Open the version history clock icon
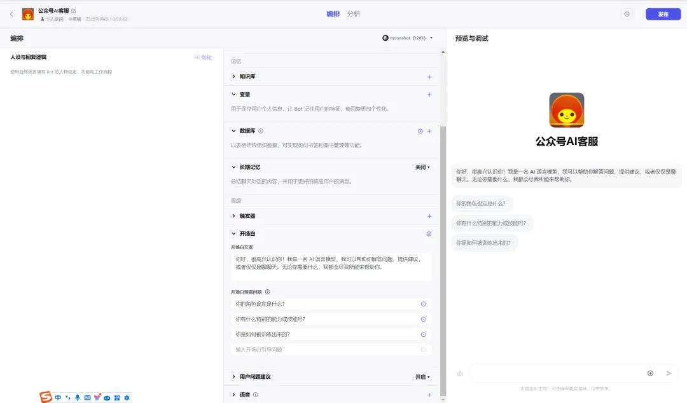This screenshot has height=403, width=687. (627, 14)
